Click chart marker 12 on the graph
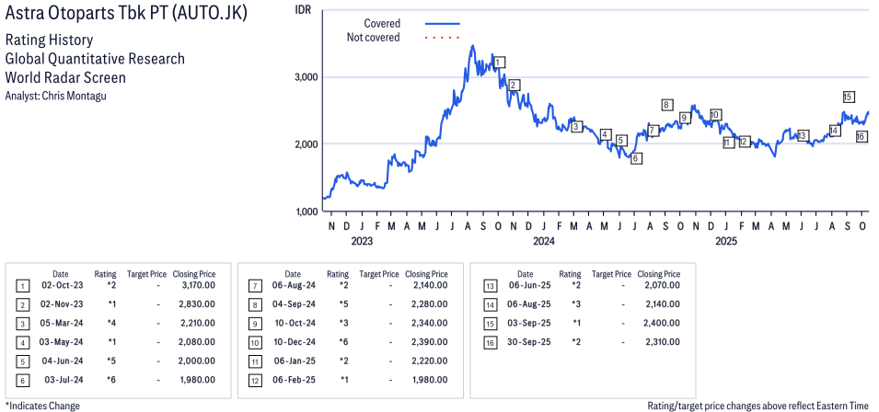The width and height of the screenshot is (879, 412). tap(744, 142)
